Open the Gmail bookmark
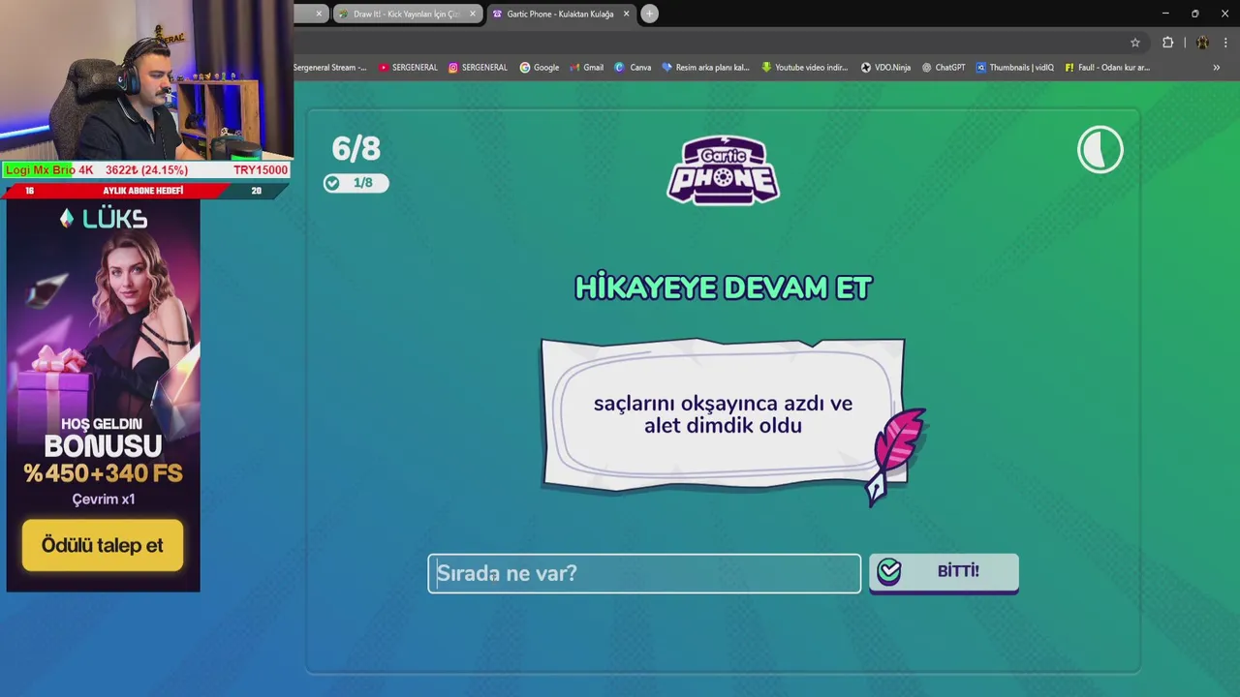 point(586,68)
